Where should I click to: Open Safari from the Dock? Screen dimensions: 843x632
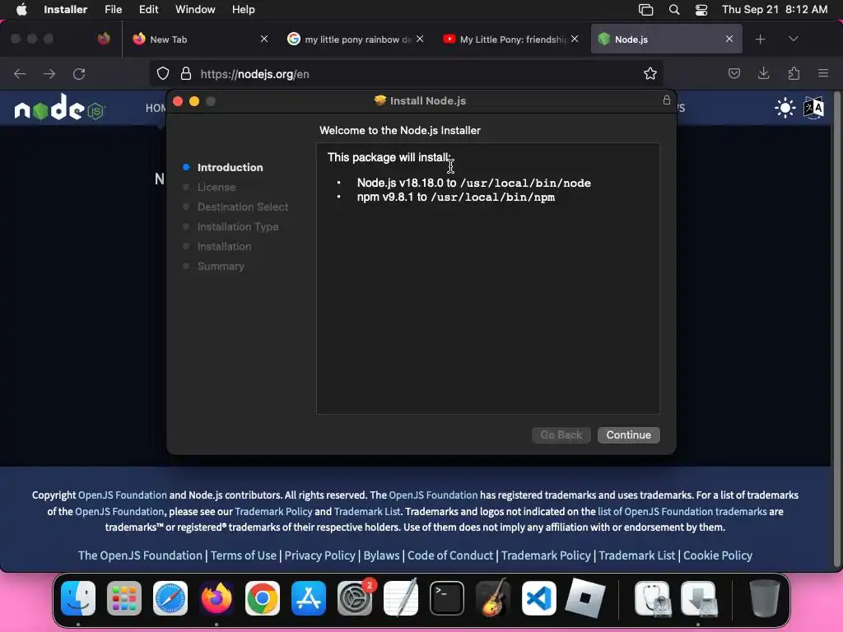tap(170, 598)
